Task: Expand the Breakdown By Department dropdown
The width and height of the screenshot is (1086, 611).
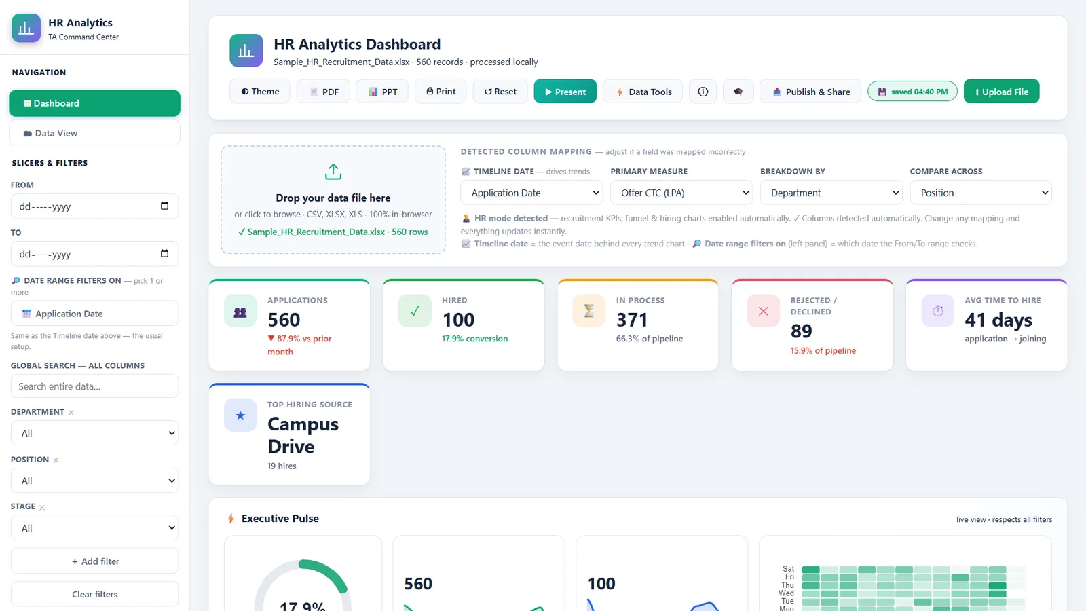Action: pyautogui.click(x=831, y=193)
